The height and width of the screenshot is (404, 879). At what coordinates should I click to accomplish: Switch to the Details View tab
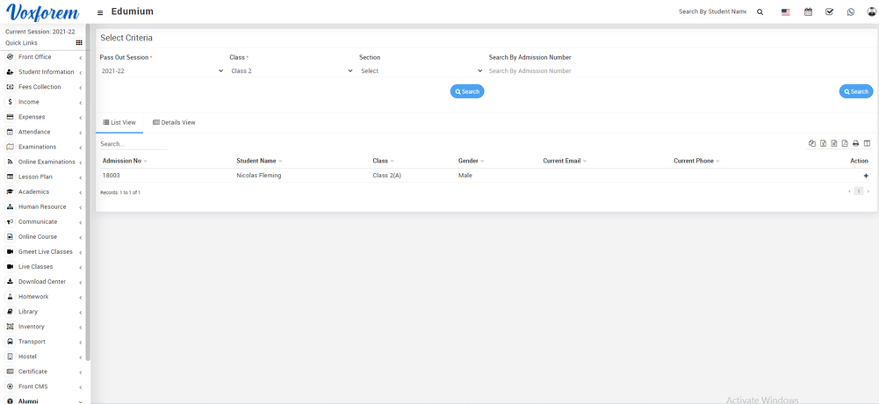(174, 123)
